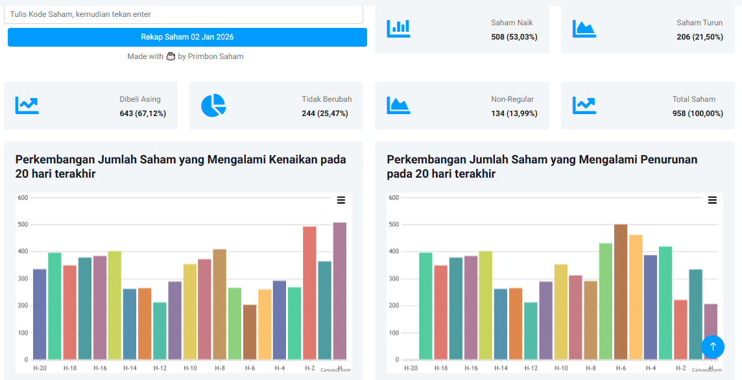742x380 pixels.
Task: Select the H-12 bar in Penurunan chart
Action: [x=531, y=331]
